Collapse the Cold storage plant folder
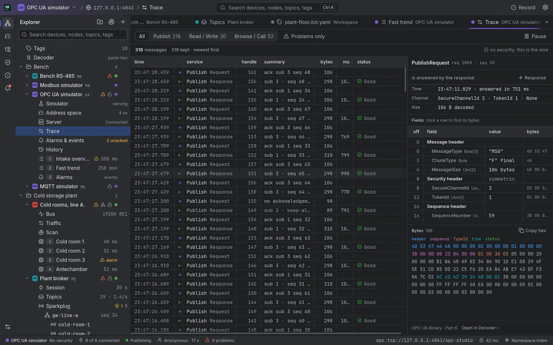Screen dimensions: 553x345 click(x=21, y=196)
